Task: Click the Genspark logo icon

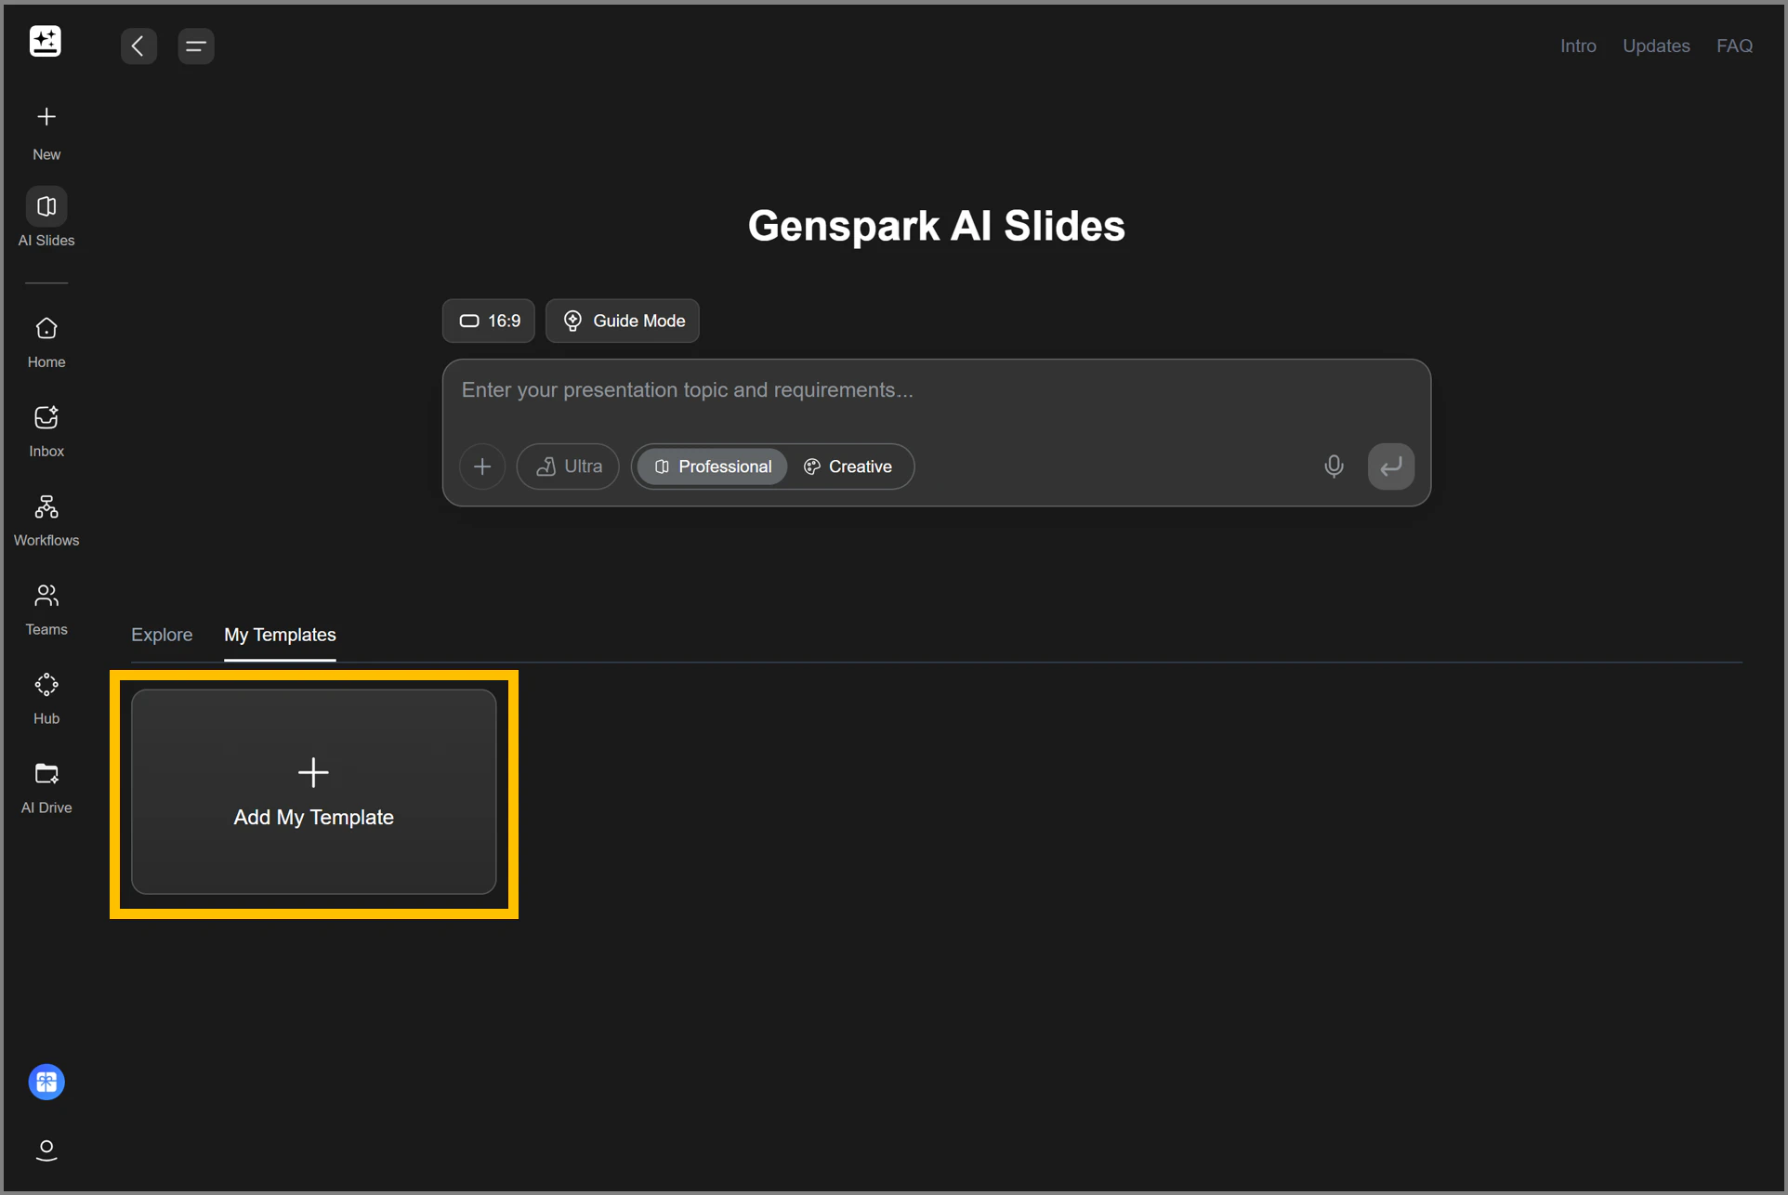Action: (x=46, y=42)
